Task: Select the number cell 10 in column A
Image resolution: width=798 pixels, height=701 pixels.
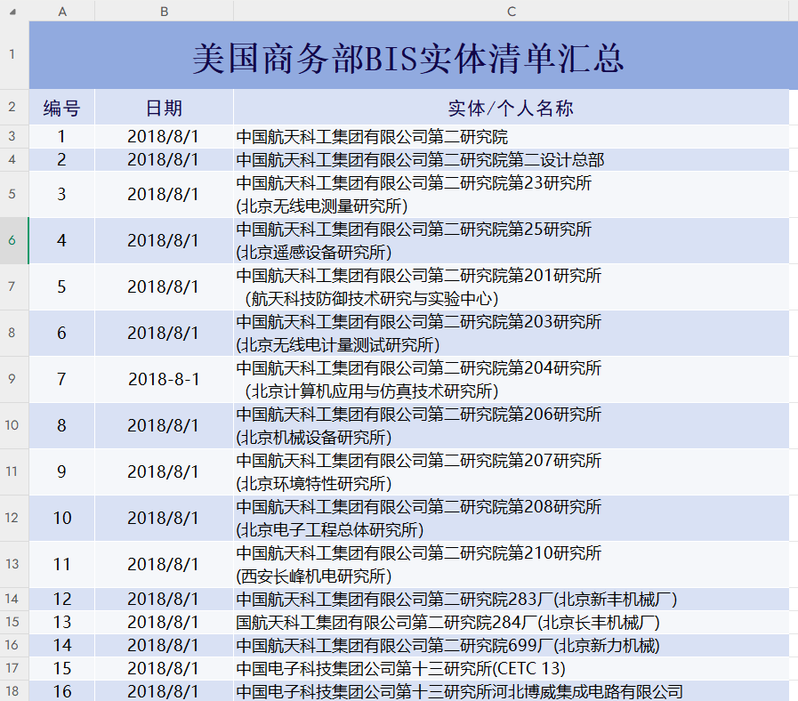Action: (x=62, y=519)
